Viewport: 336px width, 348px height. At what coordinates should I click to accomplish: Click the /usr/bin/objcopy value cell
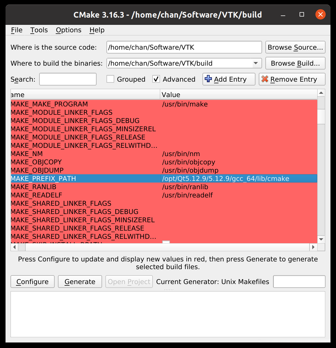pyautogui.click(x=239, y=162)
